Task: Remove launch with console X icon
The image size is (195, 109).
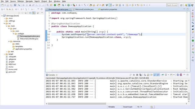Action: [x=137, y=75]
